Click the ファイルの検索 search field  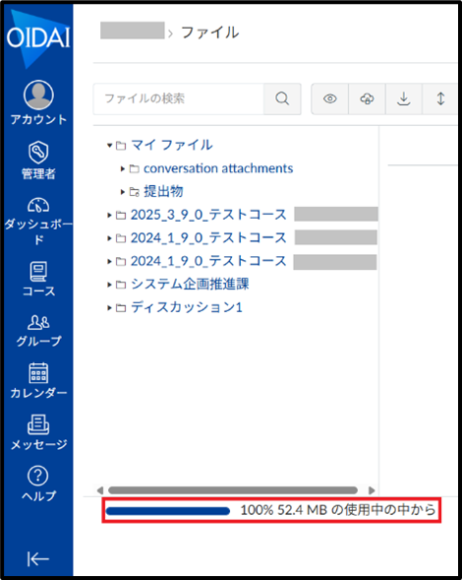[x=179, y=98]
